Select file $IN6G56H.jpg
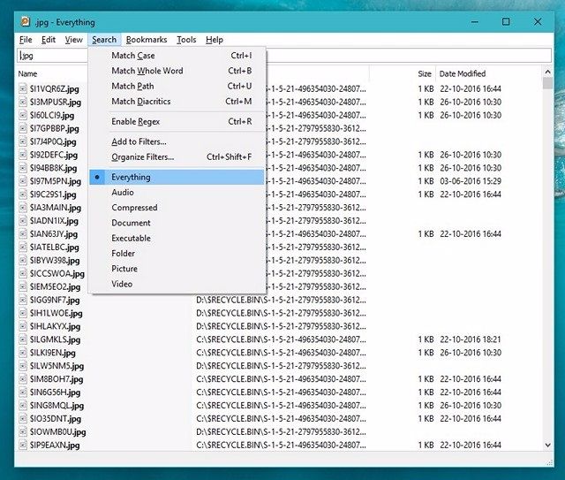Screen dimensions: 565x480 pyautogui.click(x=55, y=392)
